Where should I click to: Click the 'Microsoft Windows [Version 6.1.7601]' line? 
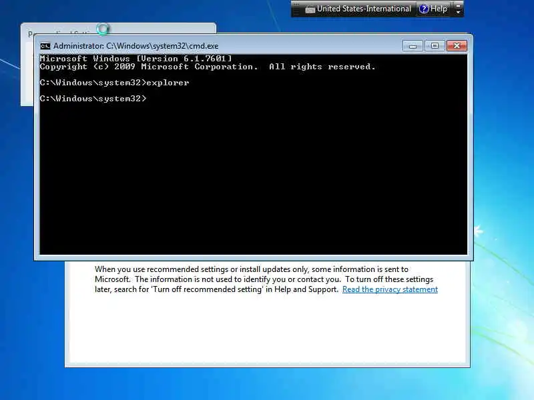(x=136, y=59)
